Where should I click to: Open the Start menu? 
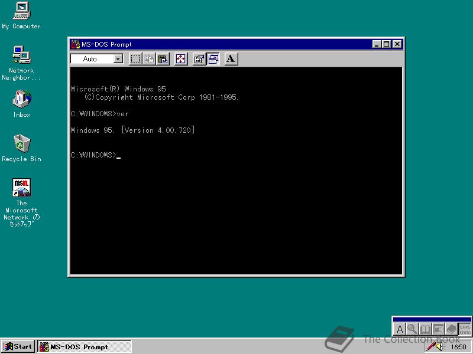point(18,346)
